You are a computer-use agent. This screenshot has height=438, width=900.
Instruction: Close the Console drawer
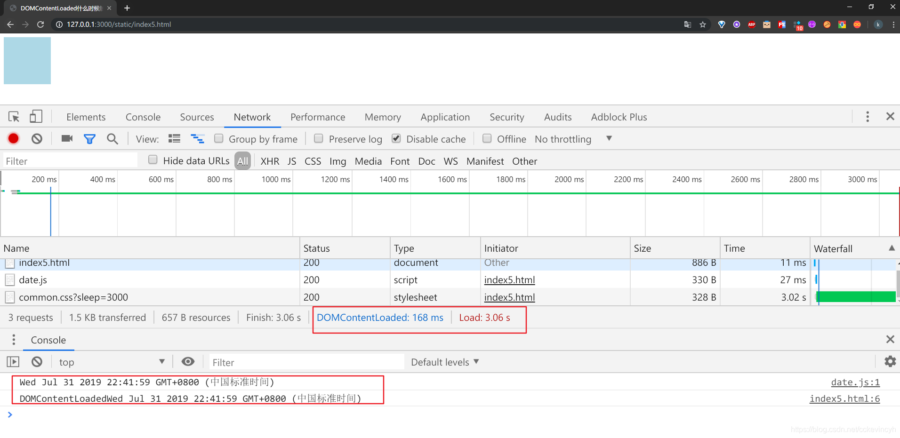pos(890,339)
